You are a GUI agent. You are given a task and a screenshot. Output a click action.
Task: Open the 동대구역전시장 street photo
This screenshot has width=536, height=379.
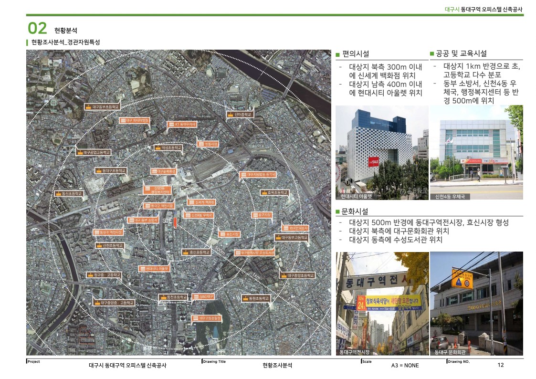[x=382, y=304]
